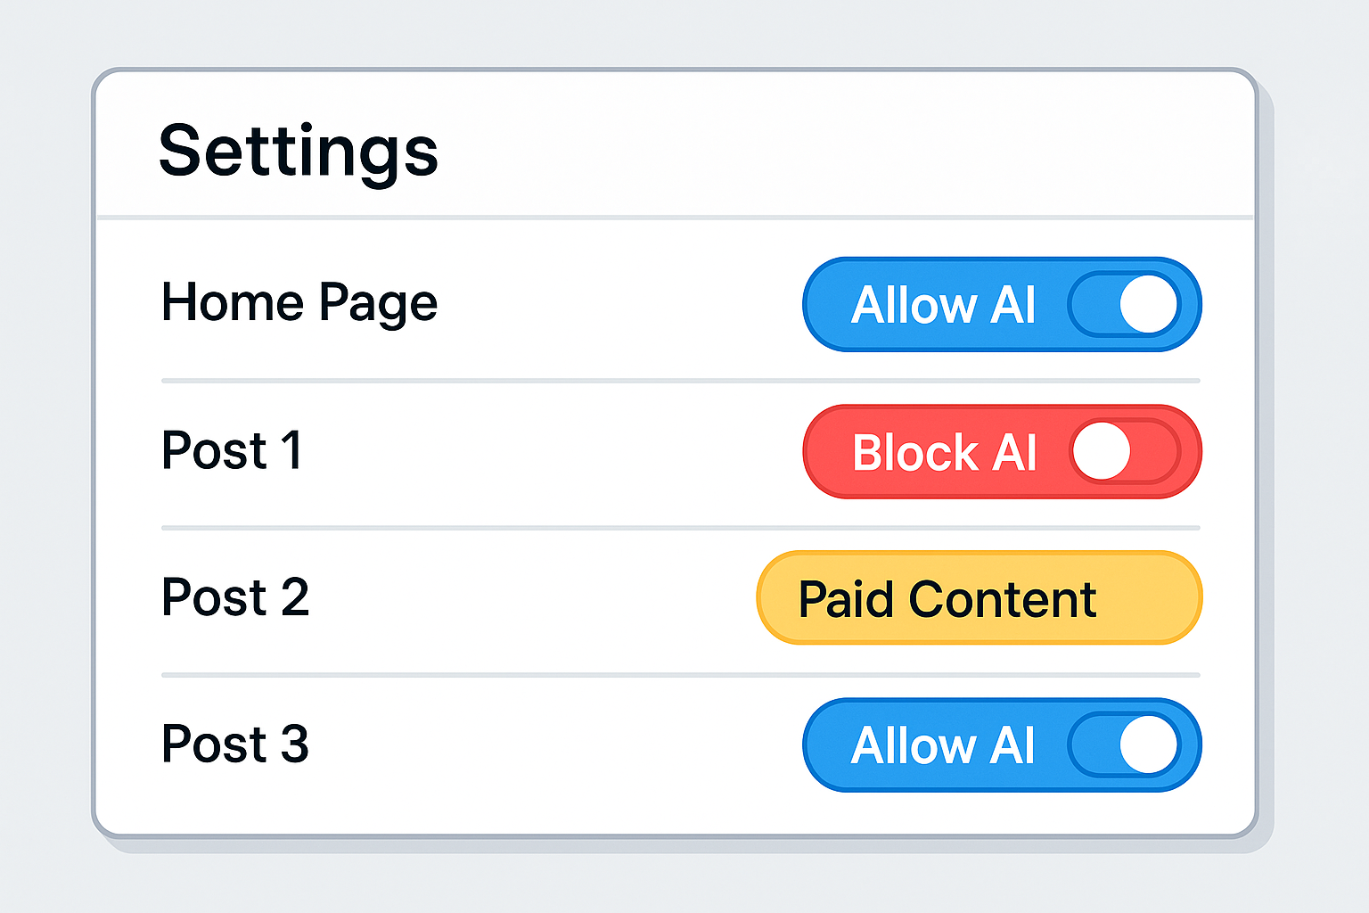Click the empty track of Home Page blue switch
The width and height of the screenshot is (1369, 913).
pyautogui.click(x=1094, y=305)
